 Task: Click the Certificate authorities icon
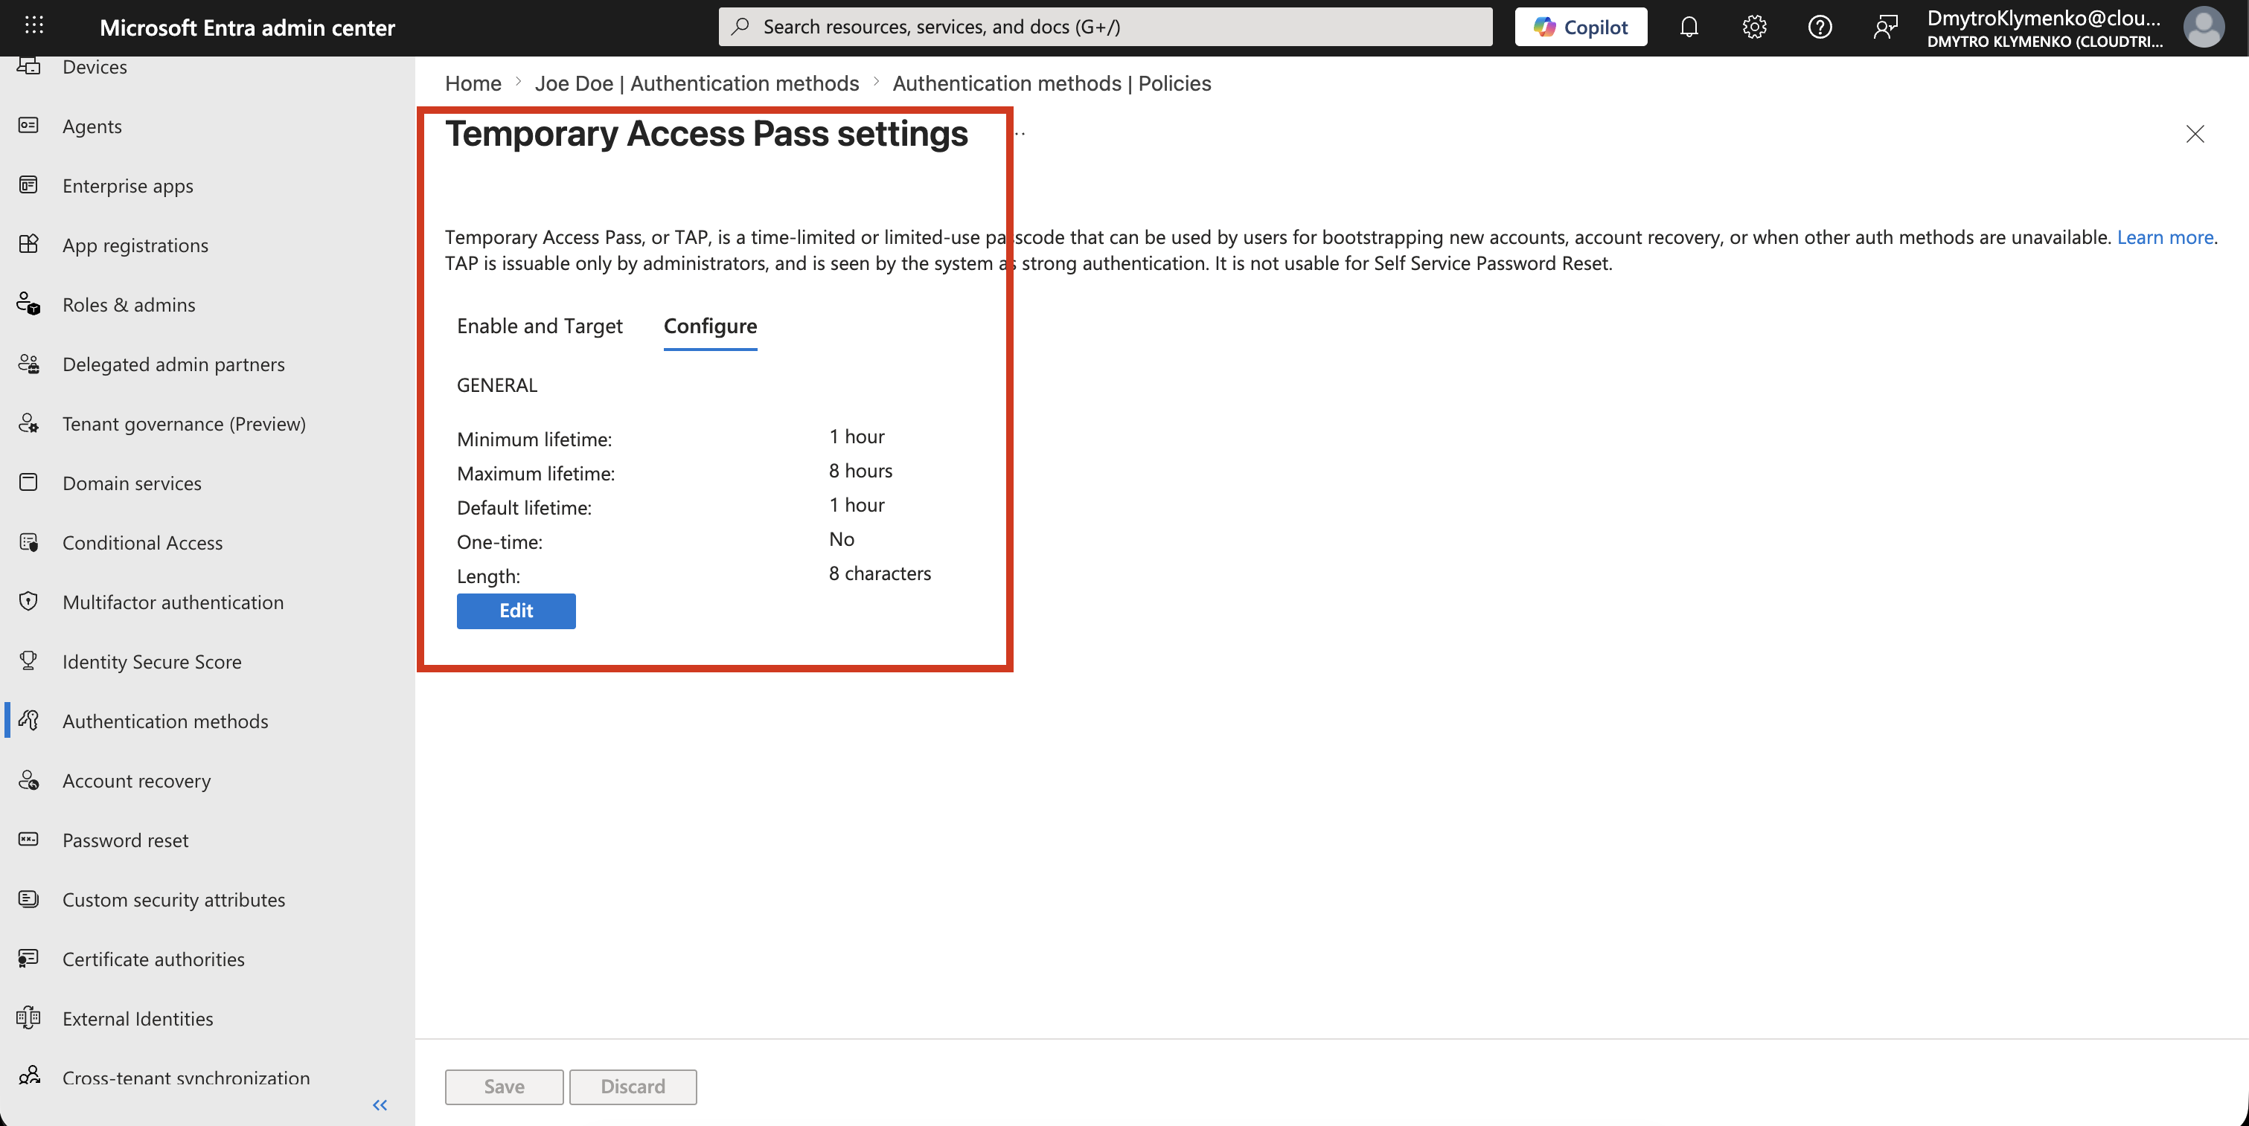coord(29,959)
